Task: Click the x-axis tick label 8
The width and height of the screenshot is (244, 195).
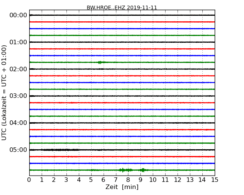Action: click(x=128, y=180)
